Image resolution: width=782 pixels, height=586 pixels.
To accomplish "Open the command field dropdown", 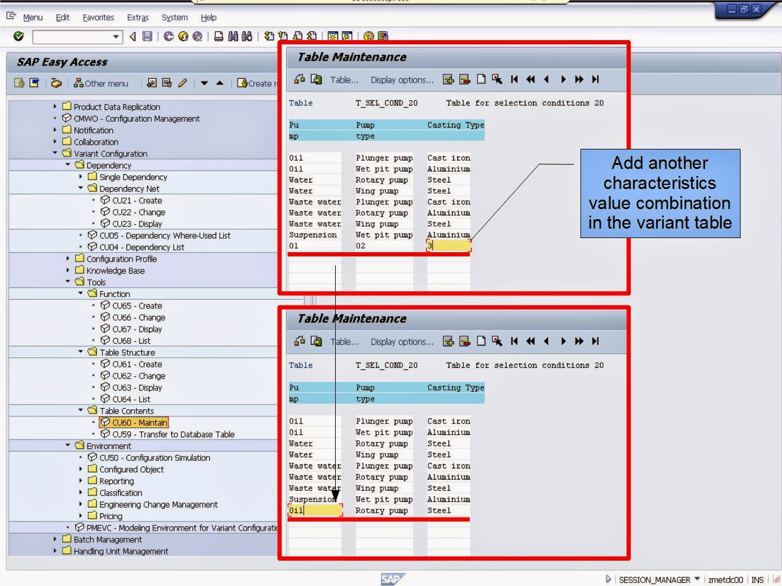I will pyautogui.click(x=116, y=37).
